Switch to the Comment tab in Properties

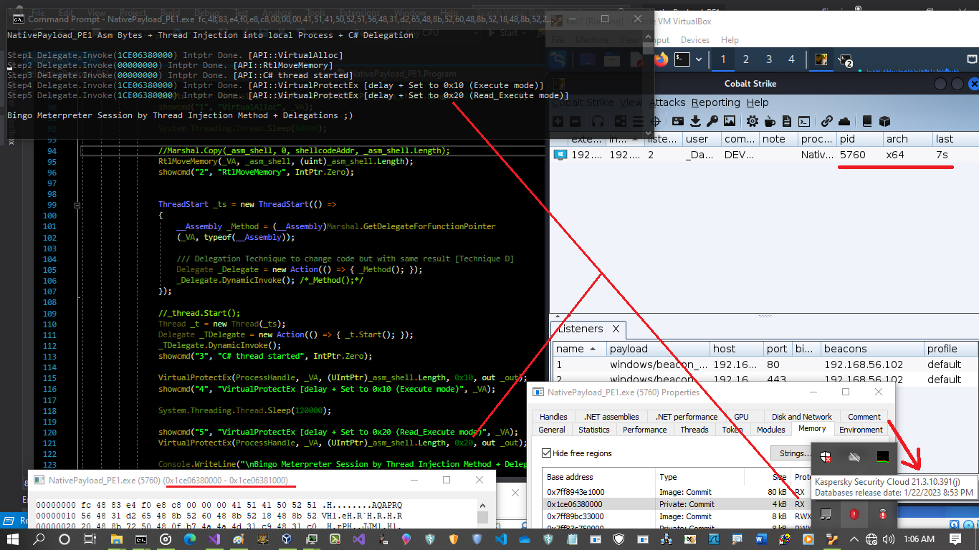click(x=864, y=417)
